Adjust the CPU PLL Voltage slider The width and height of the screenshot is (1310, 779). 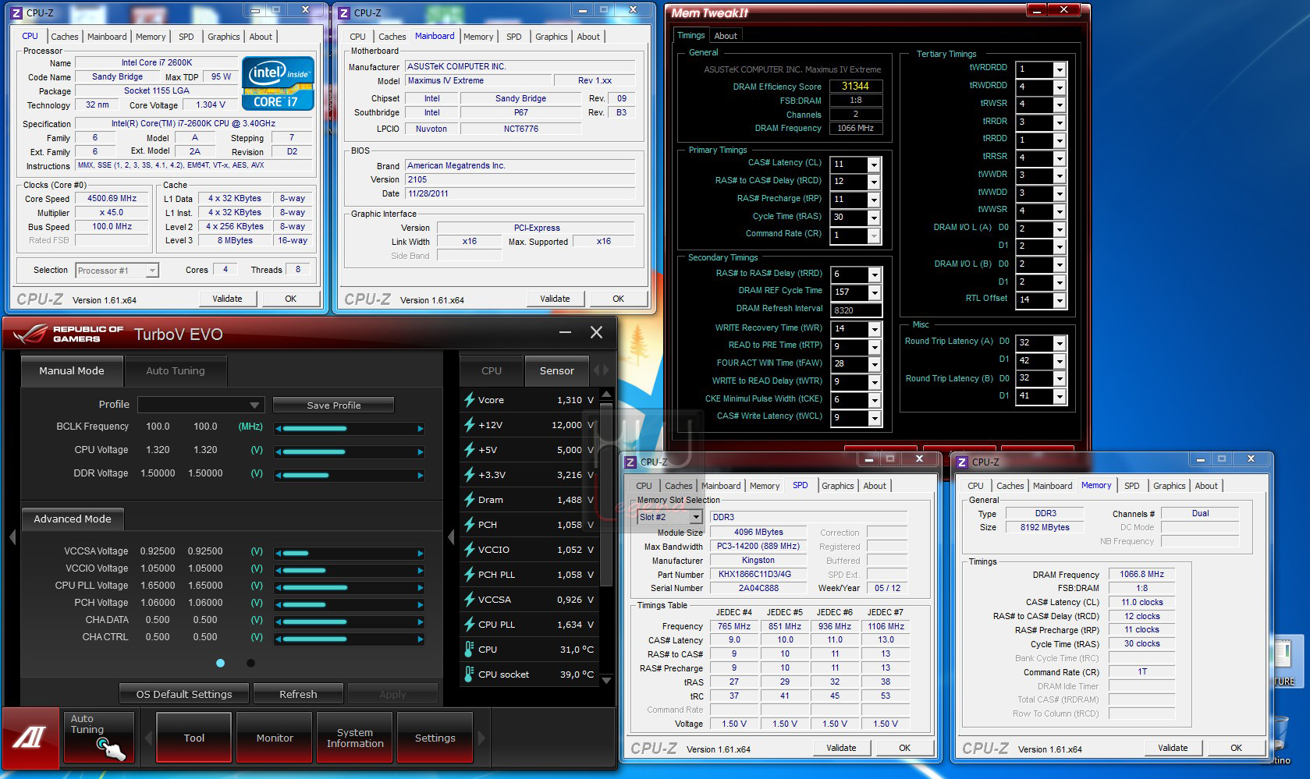(350, 587)
